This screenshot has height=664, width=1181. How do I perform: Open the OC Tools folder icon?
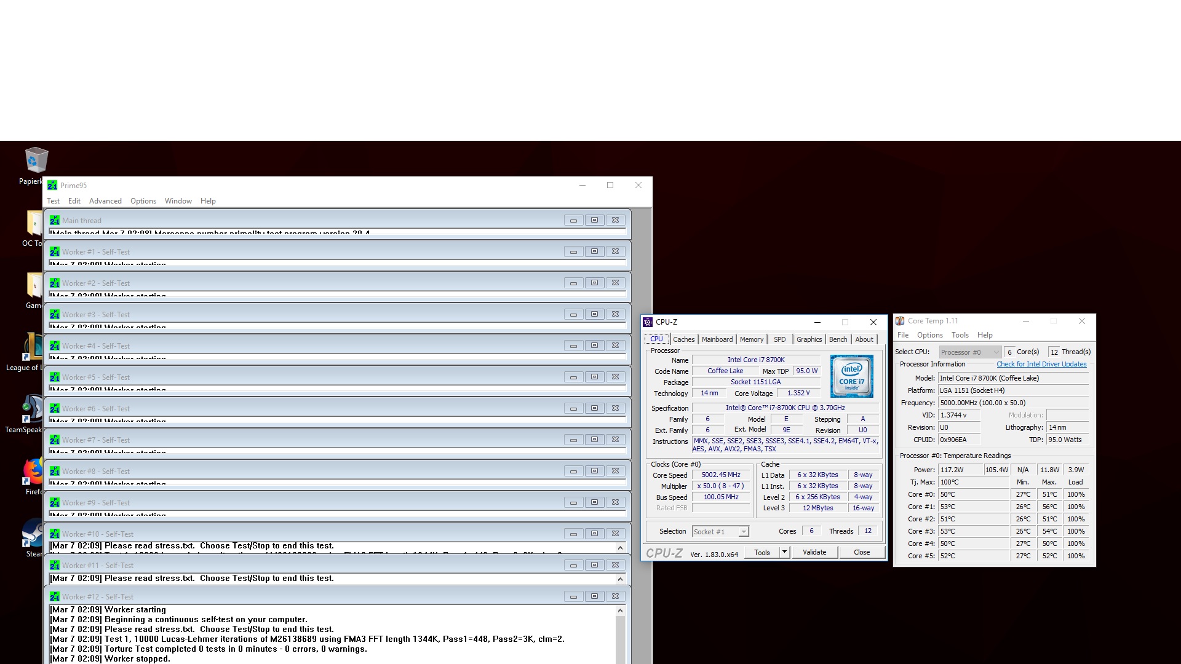[x=34, y=224]
